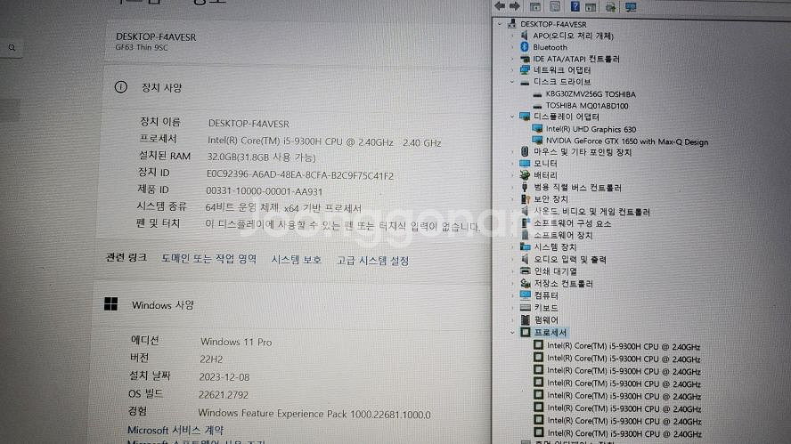Screen dimensions: 791x444
Task: Select the 소프트웨어 장치 row
Action: pyautogui.click(x=563, y=235)
